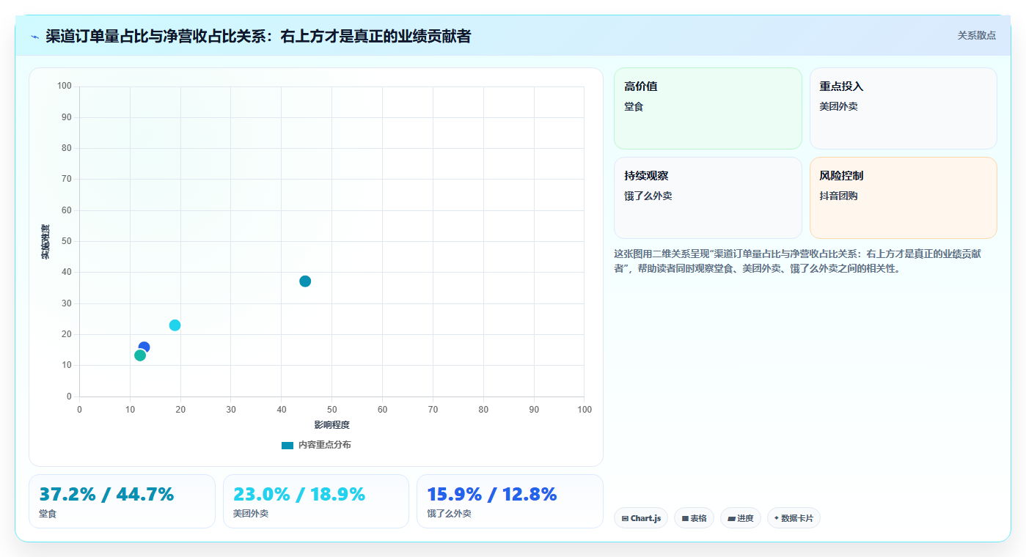Toggle the 内容重点分布 legend color box
This screenshot has width=1026, height=557.
[x=287, y=445]
